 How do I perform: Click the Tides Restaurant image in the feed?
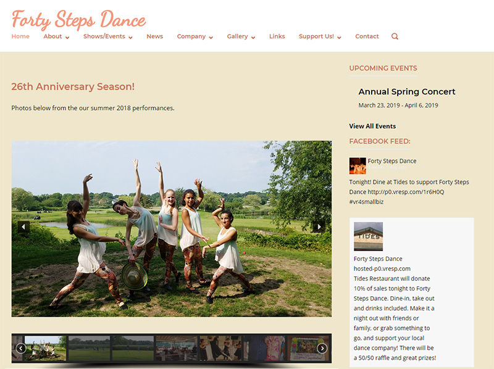pos(369,236)
